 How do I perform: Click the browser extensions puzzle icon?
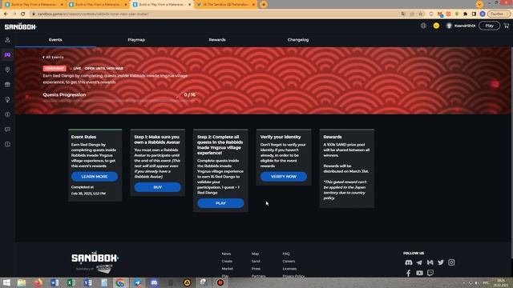coord(465,14)
